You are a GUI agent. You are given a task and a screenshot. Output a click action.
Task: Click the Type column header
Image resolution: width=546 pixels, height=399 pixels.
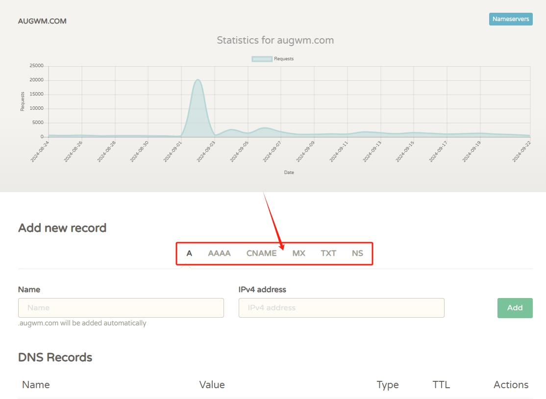(387, 385)
